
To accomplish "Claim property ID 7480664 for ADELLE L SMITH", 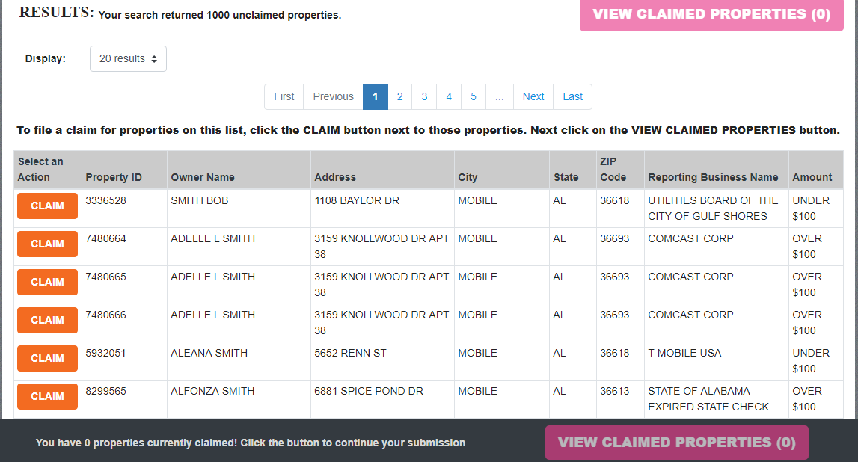I will (x=46, y=244).
